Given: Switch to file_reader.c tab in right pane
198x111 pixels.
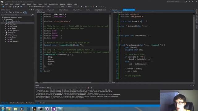Looking at the screenshot, I should pos(115,10).
